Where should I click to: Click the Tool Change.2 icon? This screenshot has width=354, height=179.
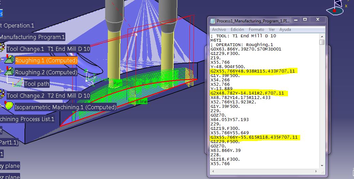(3, 95)
